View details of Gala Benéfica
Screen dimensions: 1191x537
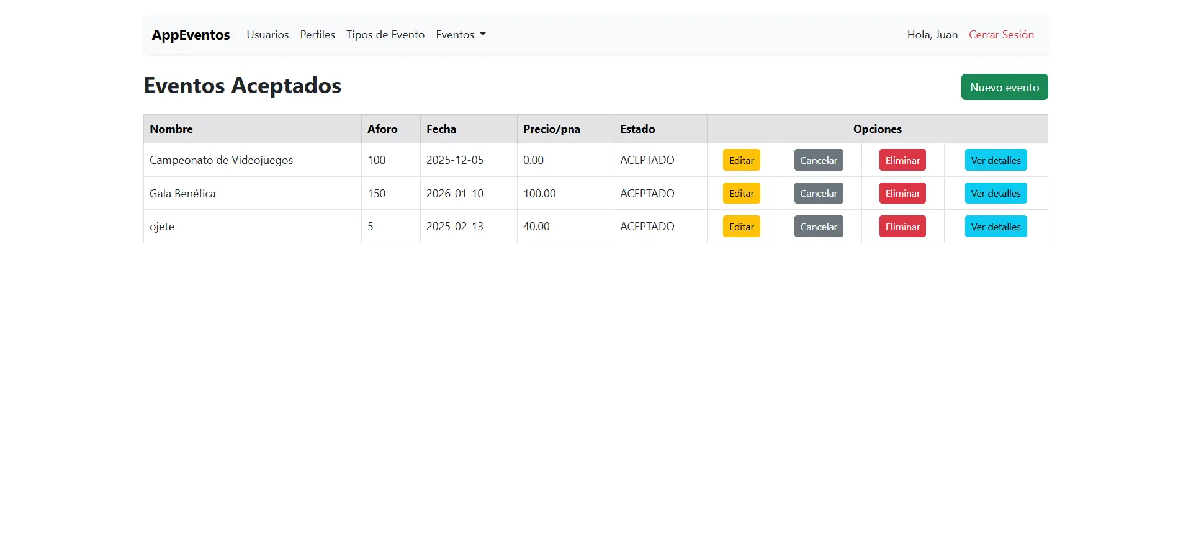click(995, 193)
